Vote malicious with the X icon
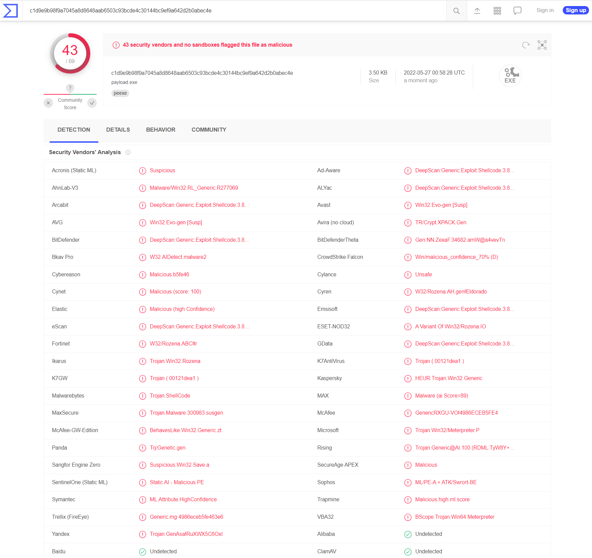 coord(48,103)
